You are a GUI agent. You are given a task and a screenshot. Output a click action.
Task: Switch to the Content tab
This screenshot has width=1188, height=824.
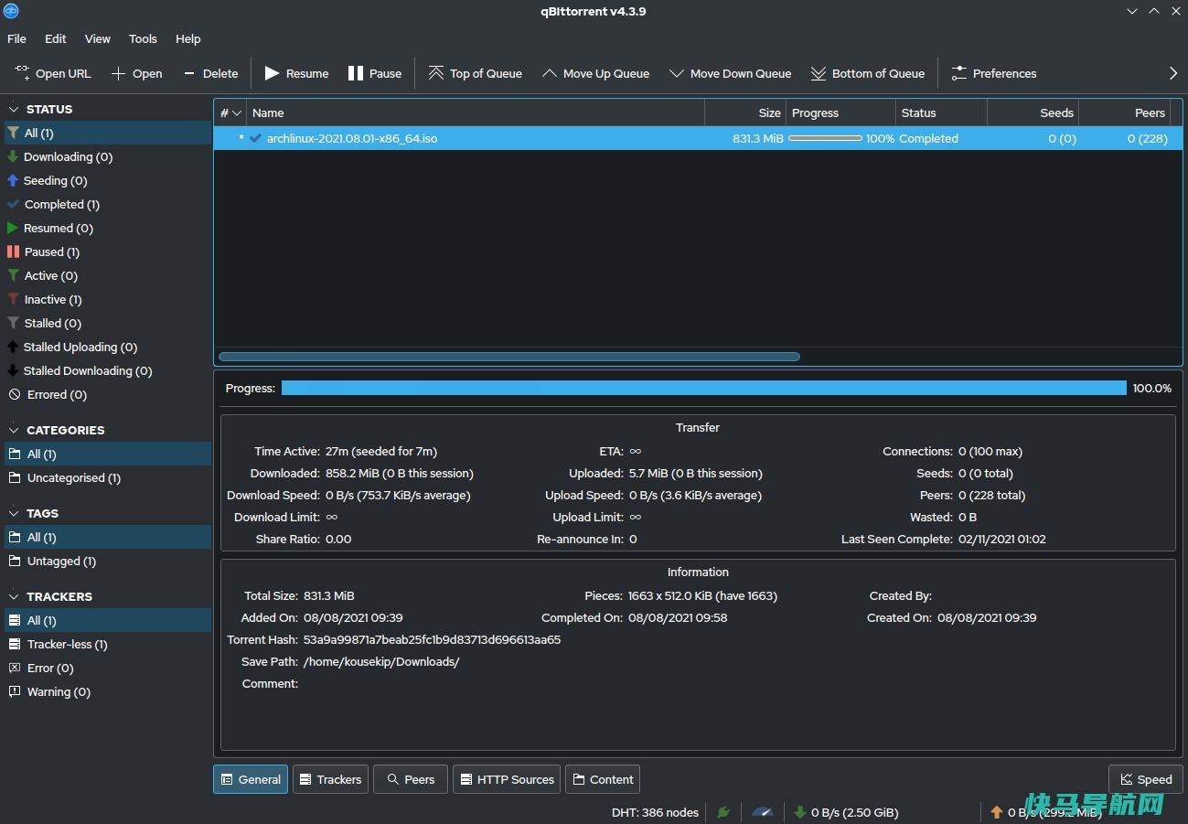pyautogui.click(x=603, y=779)
